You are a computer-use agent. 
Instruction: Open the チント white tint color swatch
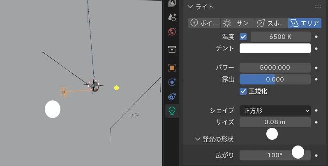pos(275,48)
